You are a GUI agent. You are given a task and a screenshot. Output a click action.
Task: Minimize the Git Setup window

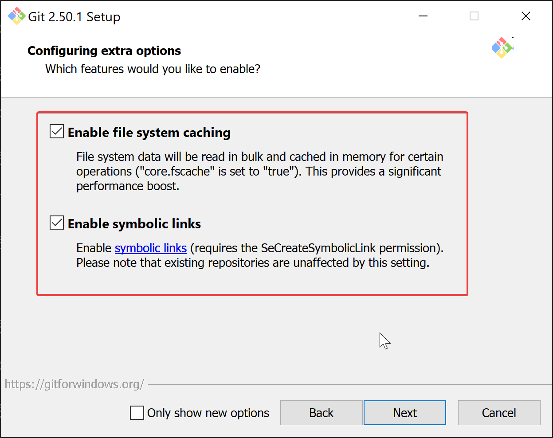coord(423,16)
